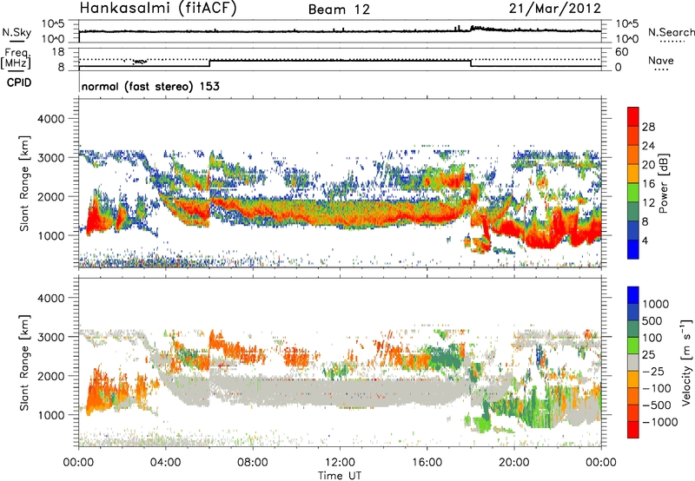Select the light green 12–16 dB power segment
695x481 pixels.
coord(633,193)
